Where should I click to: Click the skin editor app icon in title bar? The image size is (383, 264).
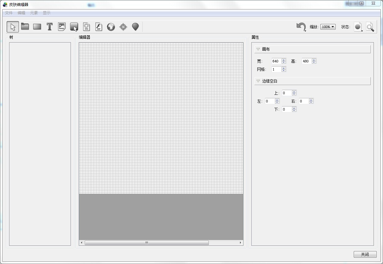[5, 4]
